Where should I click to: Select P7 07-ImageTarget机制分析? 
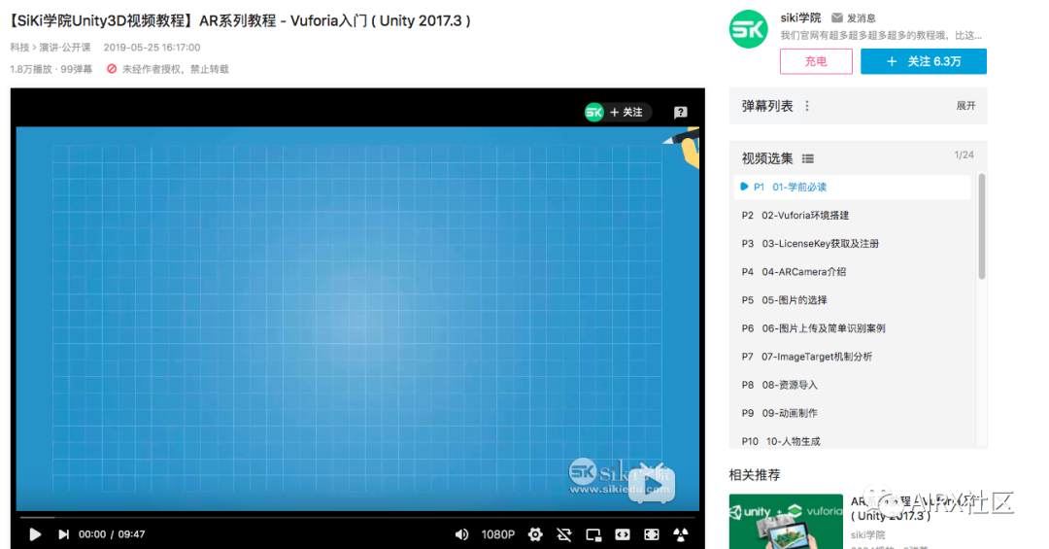tap(853, 357)
